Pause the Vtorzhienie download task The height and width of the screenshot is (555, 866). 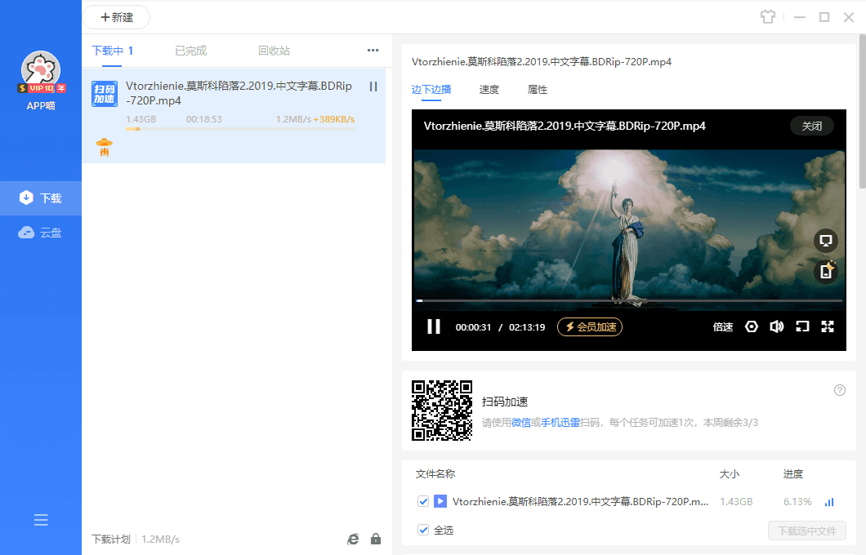click(x=373, y=87)
